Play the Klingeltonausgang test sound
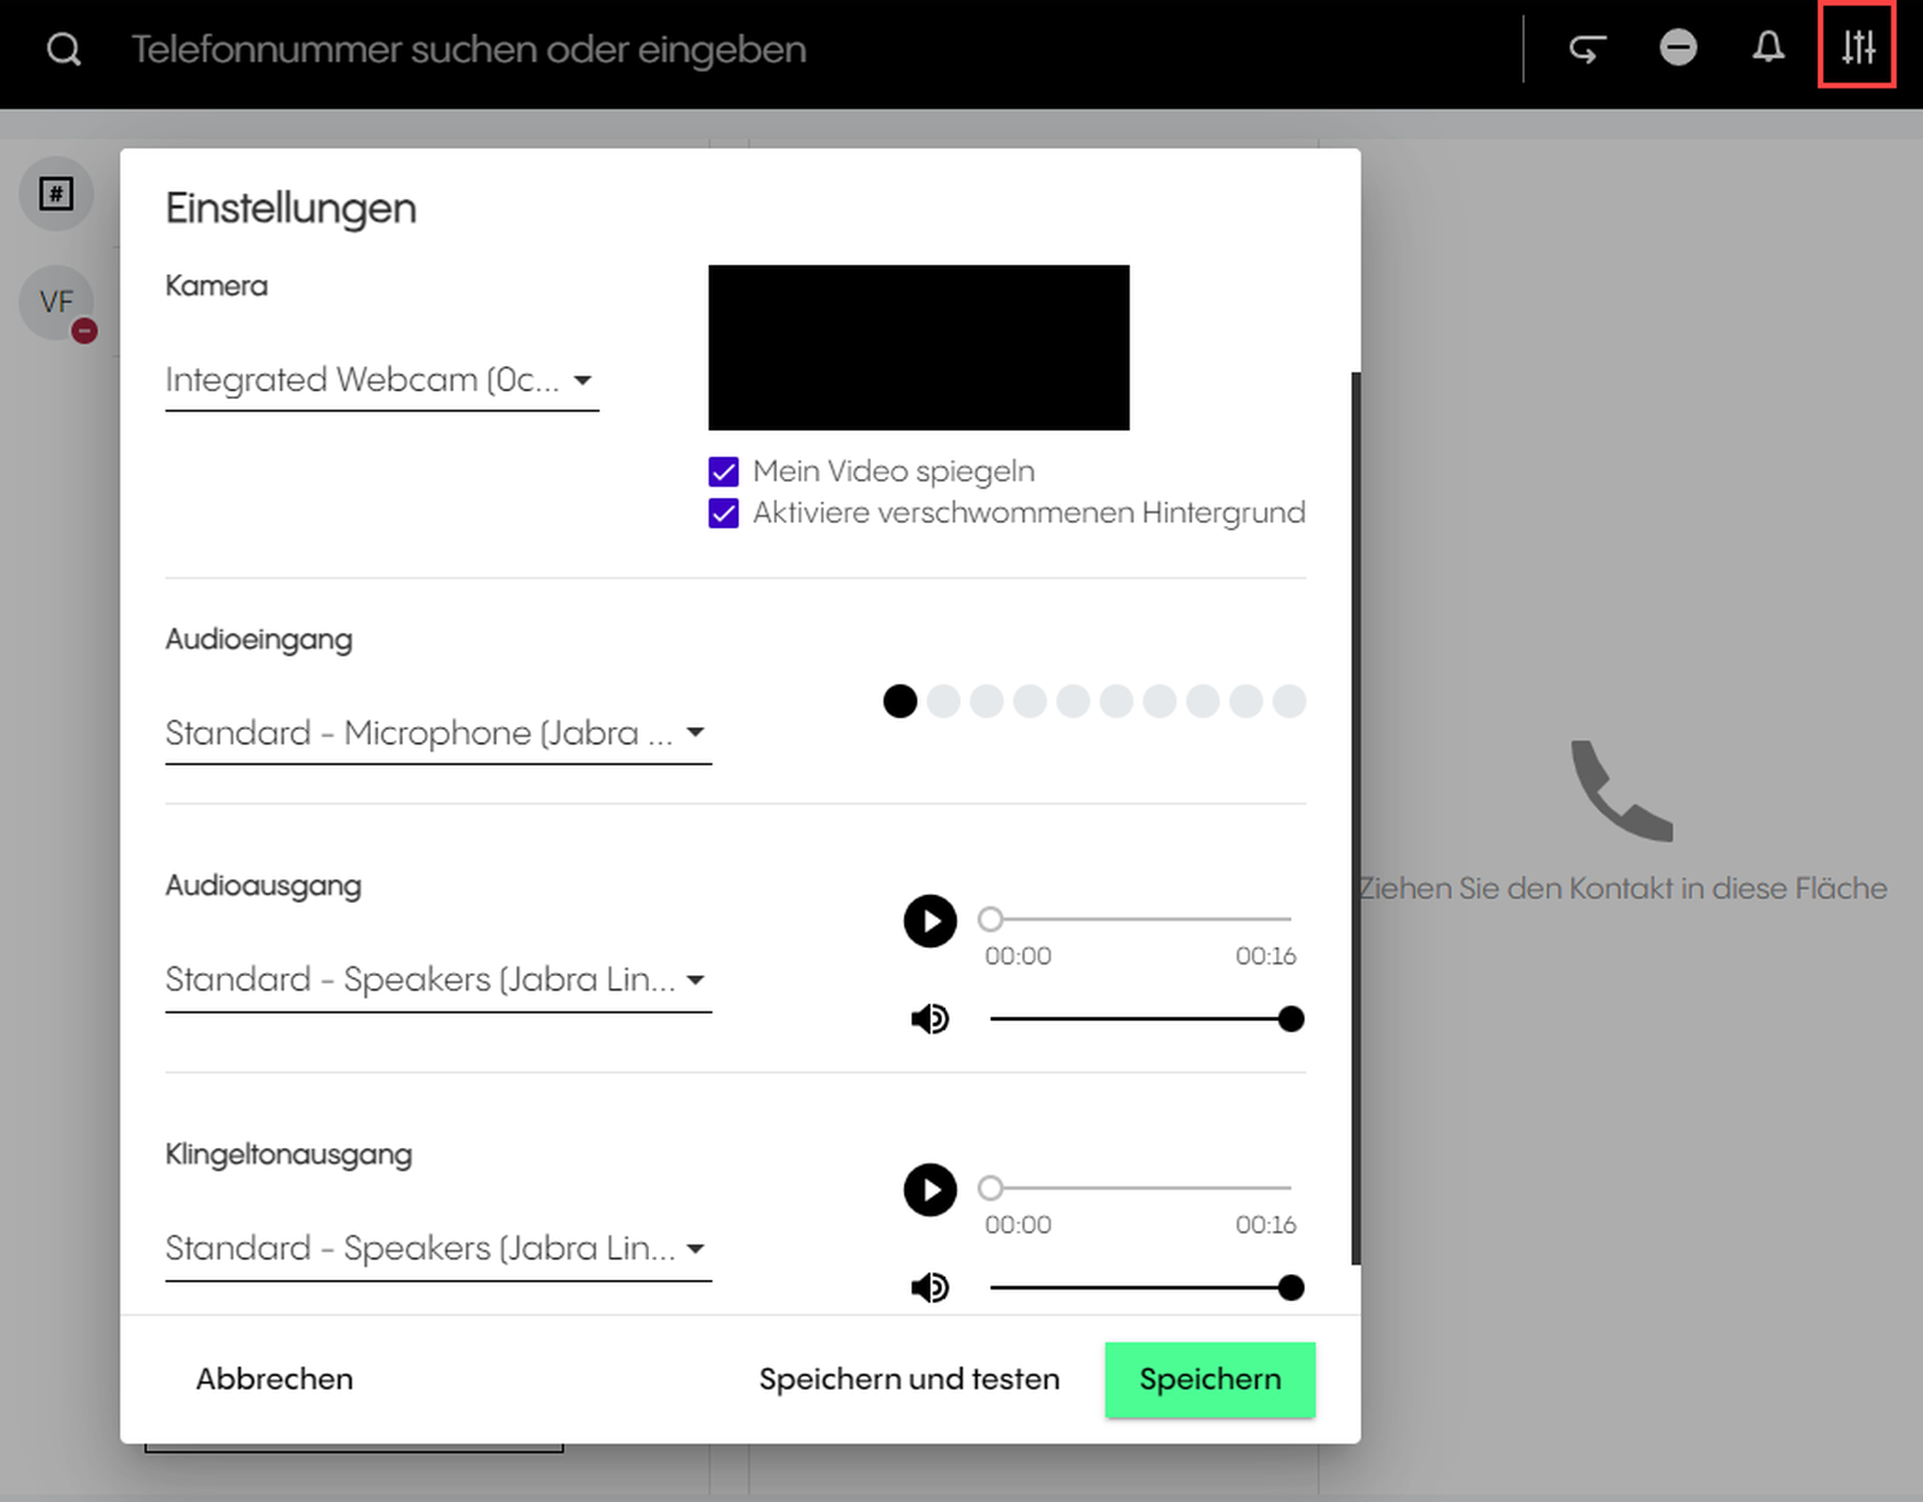Viewport: 1923px width, 1502px height. (930, 1190)
